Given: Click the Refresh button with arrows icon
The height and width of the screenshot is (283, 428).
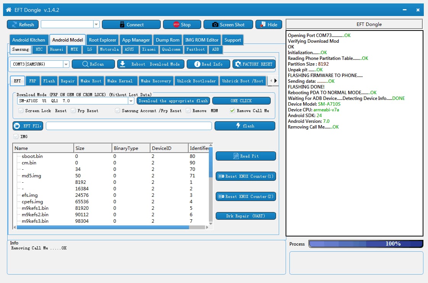Looking at the screenshot, I should pyautogui.click(x=23, y=24).
